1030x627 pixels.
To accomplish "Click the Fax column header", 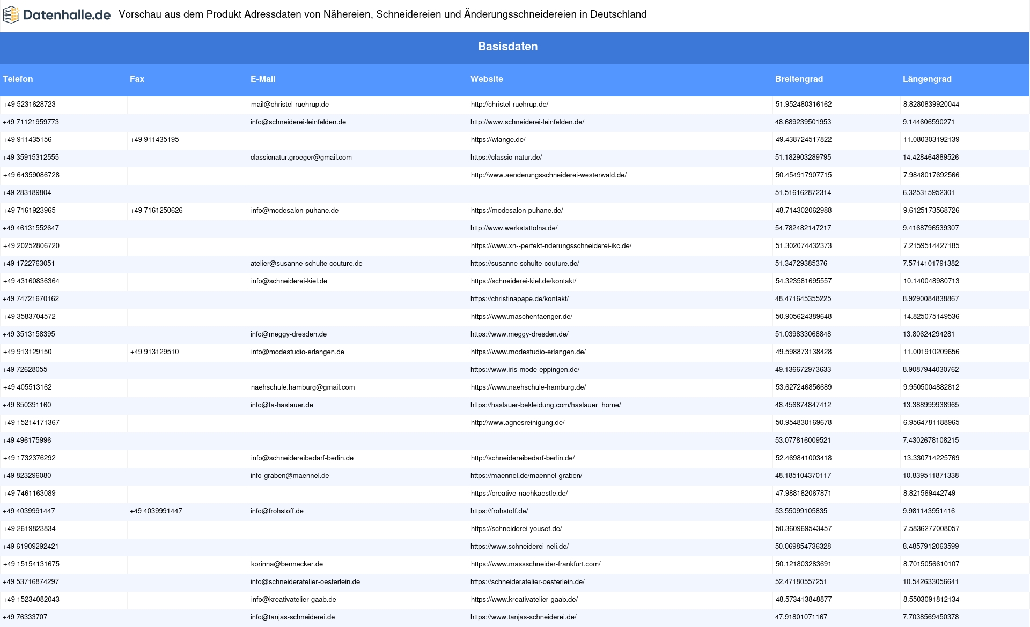I will pyautogui.click(x=137, y=79).
